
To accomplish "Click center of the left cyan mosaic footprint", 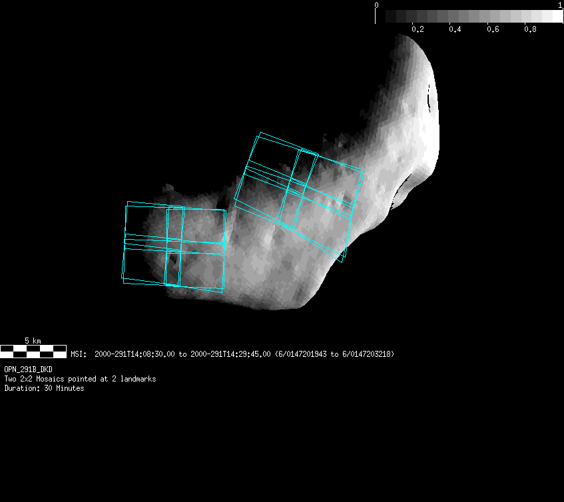I will coord(174,246).
